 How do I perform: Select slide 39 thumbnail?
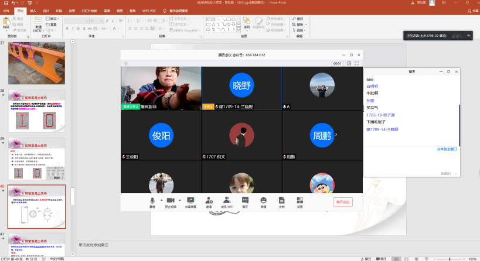coord(36,159)
